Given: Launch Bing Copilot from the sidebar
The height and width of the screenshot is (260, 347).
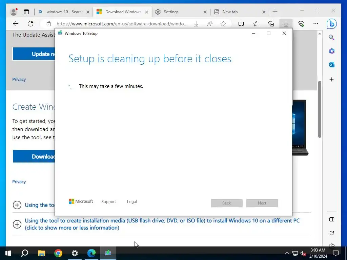Looking at the screenshot, I should click(331, 24).
